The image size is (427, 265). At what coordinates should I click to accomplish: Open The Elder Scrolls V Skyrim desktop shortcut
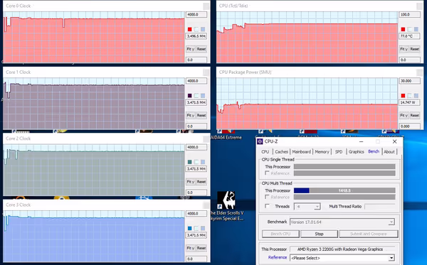(x=226, y=206)
